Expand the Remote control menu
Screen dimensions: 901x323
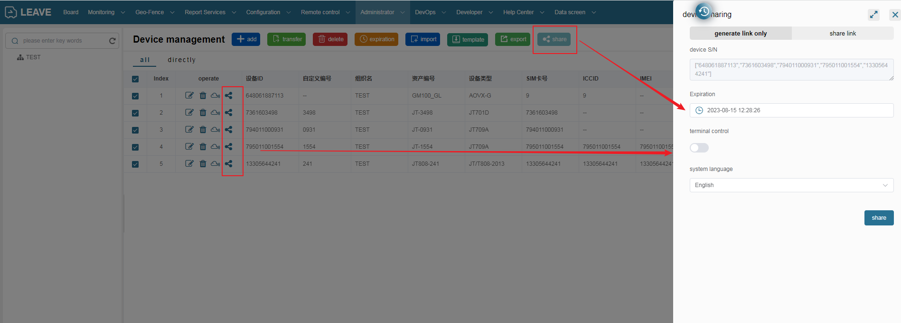(x=325, y=12)
